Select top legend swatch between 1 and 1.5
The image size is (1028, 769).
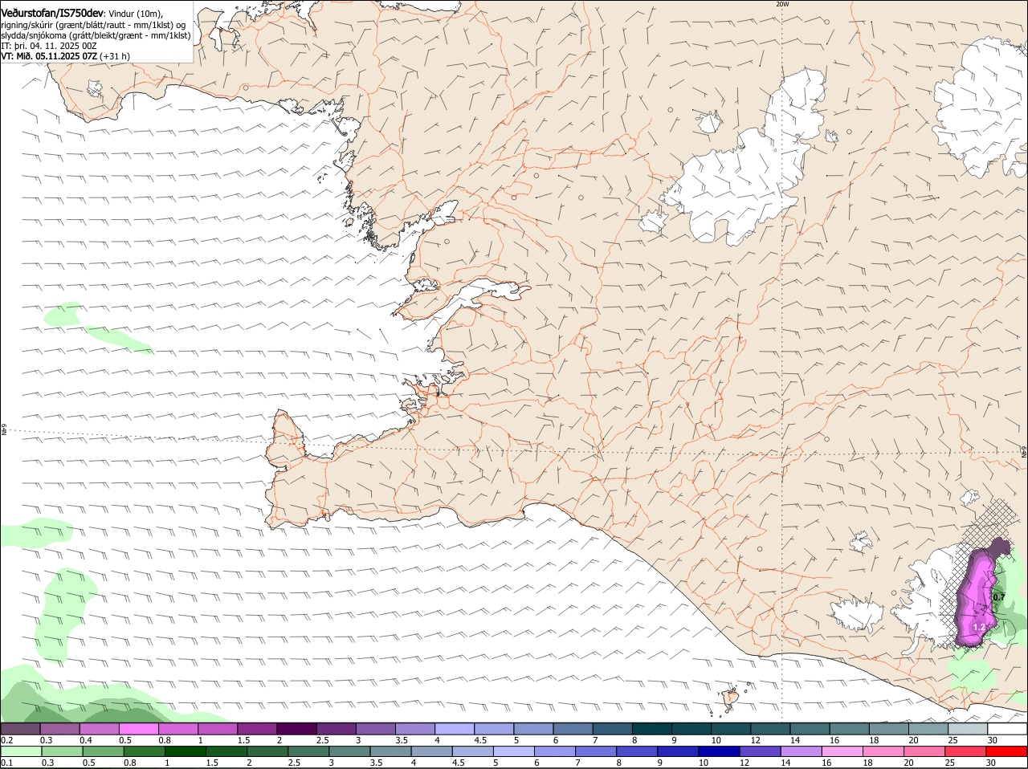click(218, 729)
